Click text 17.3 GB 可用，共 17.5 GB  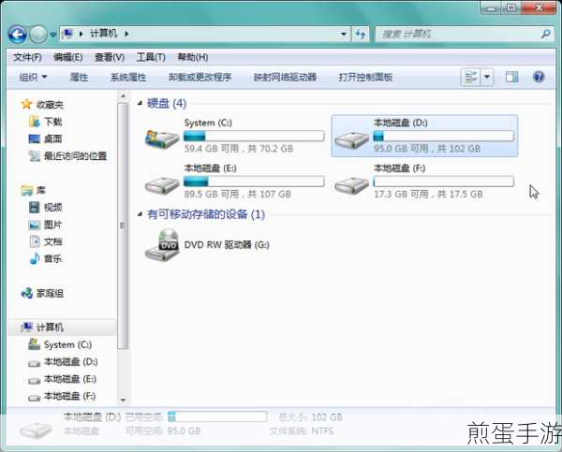click(428, 194)
